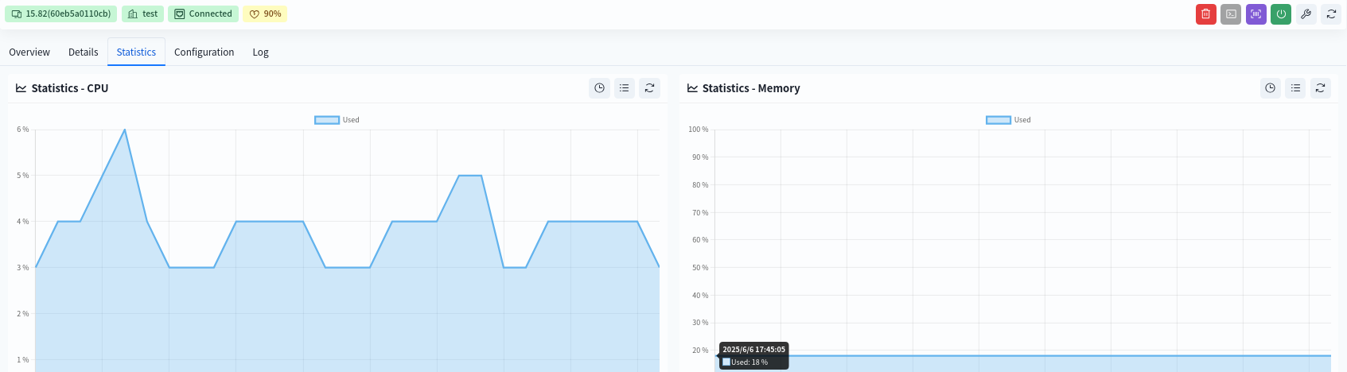
Task: Click the top-right refresh icon
Action: [1331, 14]
